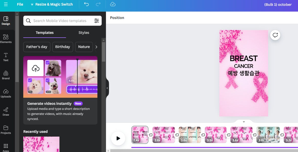Click the upload cloud icon in the banner
The image size is (298, 152).
(35, 68)
